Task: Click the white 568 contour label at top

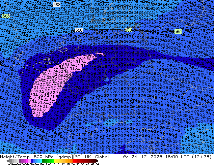Action: click(57, 5)
